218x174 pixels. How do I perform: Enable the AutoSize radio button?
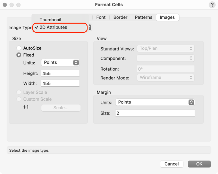coord(19,48)
